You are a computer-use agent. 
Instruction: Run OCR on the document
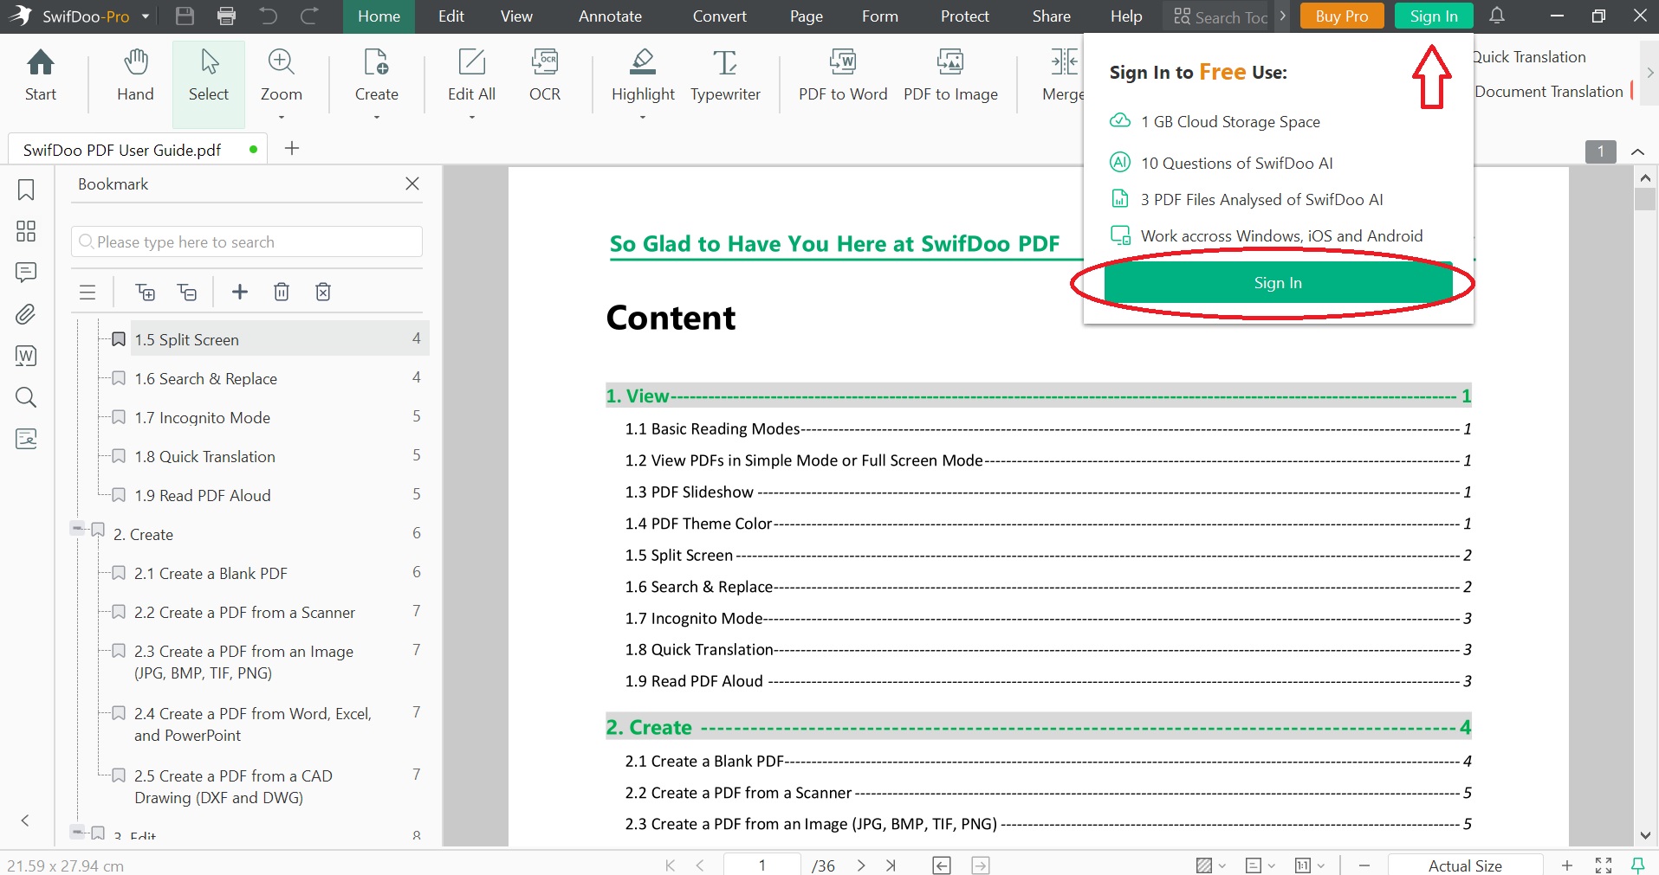pyautogui.click(x=545, y=76)
